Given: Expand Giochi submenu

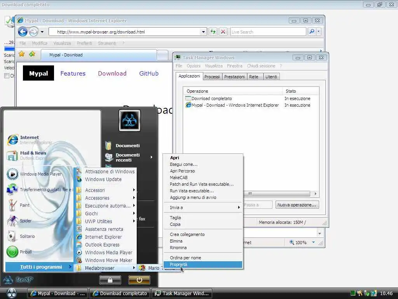Looking at the screenshot, I should point(105,214).
